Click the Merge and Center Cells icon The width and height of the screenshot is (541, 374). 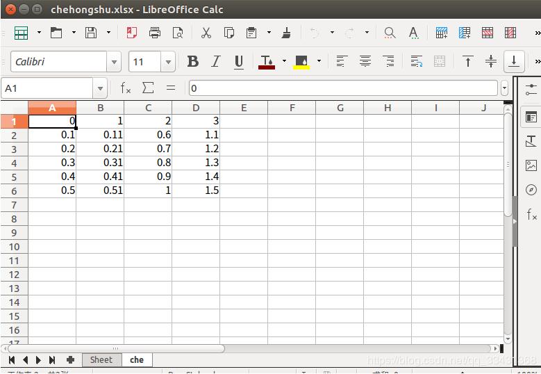pyautogui.click(x=439, y=61)
